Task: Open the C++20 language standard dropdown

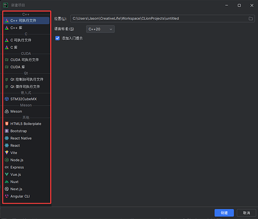Action: click(100, 29)
